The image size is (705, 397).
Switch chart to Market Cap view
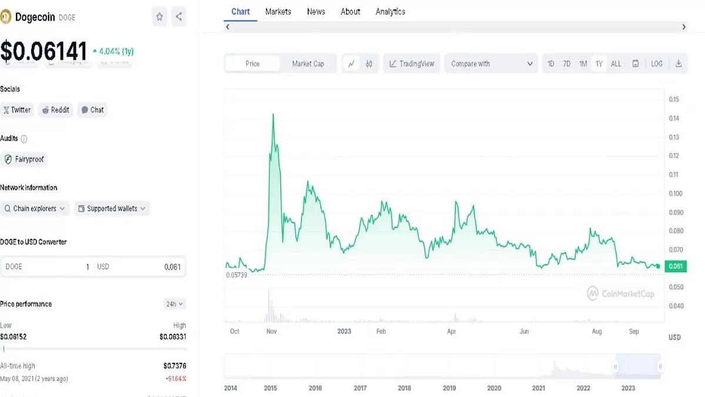tap(309, 64)
